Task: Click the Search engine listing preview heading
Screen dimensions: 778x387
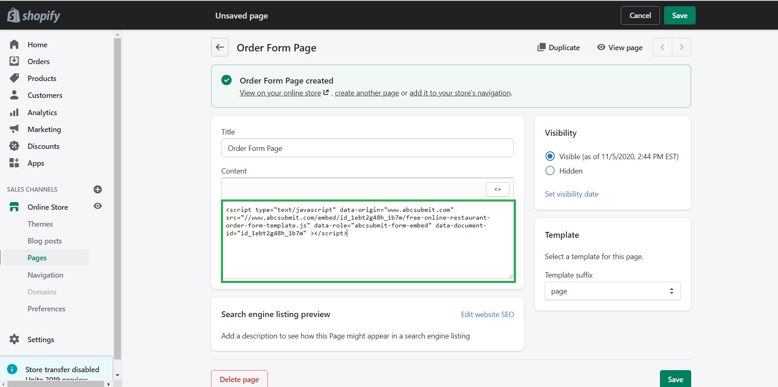Action: click(x=276, y=314)
